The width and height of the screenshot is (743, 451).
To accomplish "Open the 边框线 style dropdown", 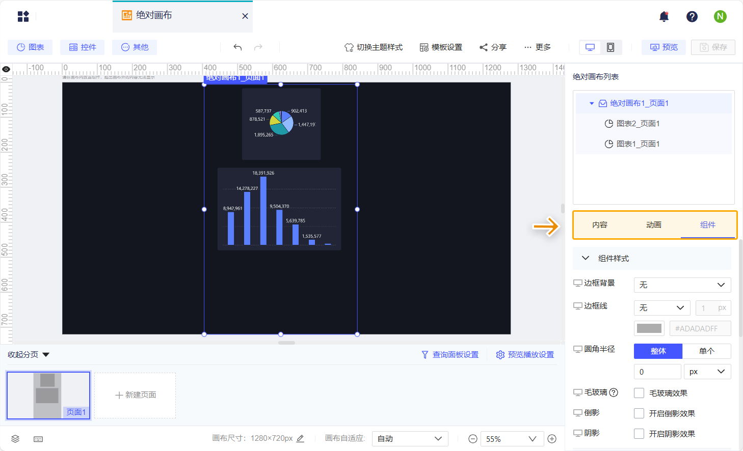I will pos(662,308).
